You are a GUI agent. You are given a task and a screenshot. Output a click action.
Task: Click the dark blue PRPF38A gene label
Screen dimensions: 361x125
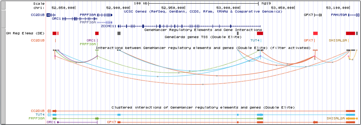tap(88, 15)
